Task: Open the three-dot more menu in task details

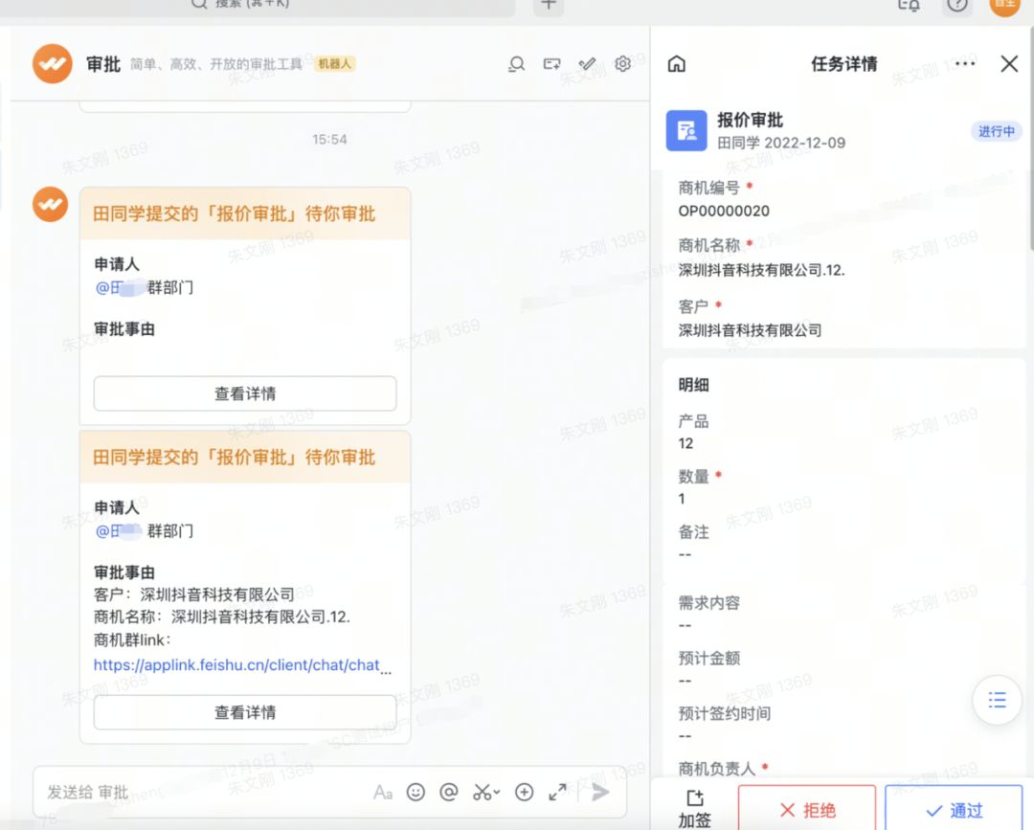Action: tap(965, 64)
